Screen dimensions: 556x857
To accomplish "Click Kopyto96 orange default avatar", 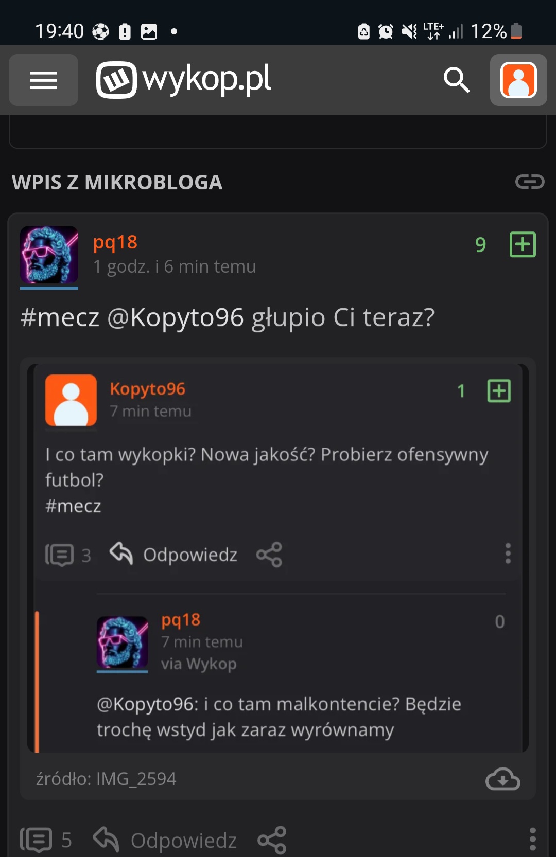I will pos(71,400).
